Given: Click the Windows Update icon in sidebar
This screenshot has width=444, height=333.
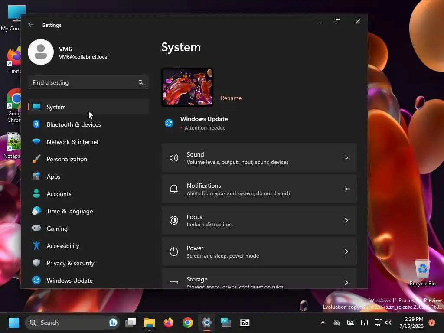Looking at the screenshot, I should tap(36, 280).
